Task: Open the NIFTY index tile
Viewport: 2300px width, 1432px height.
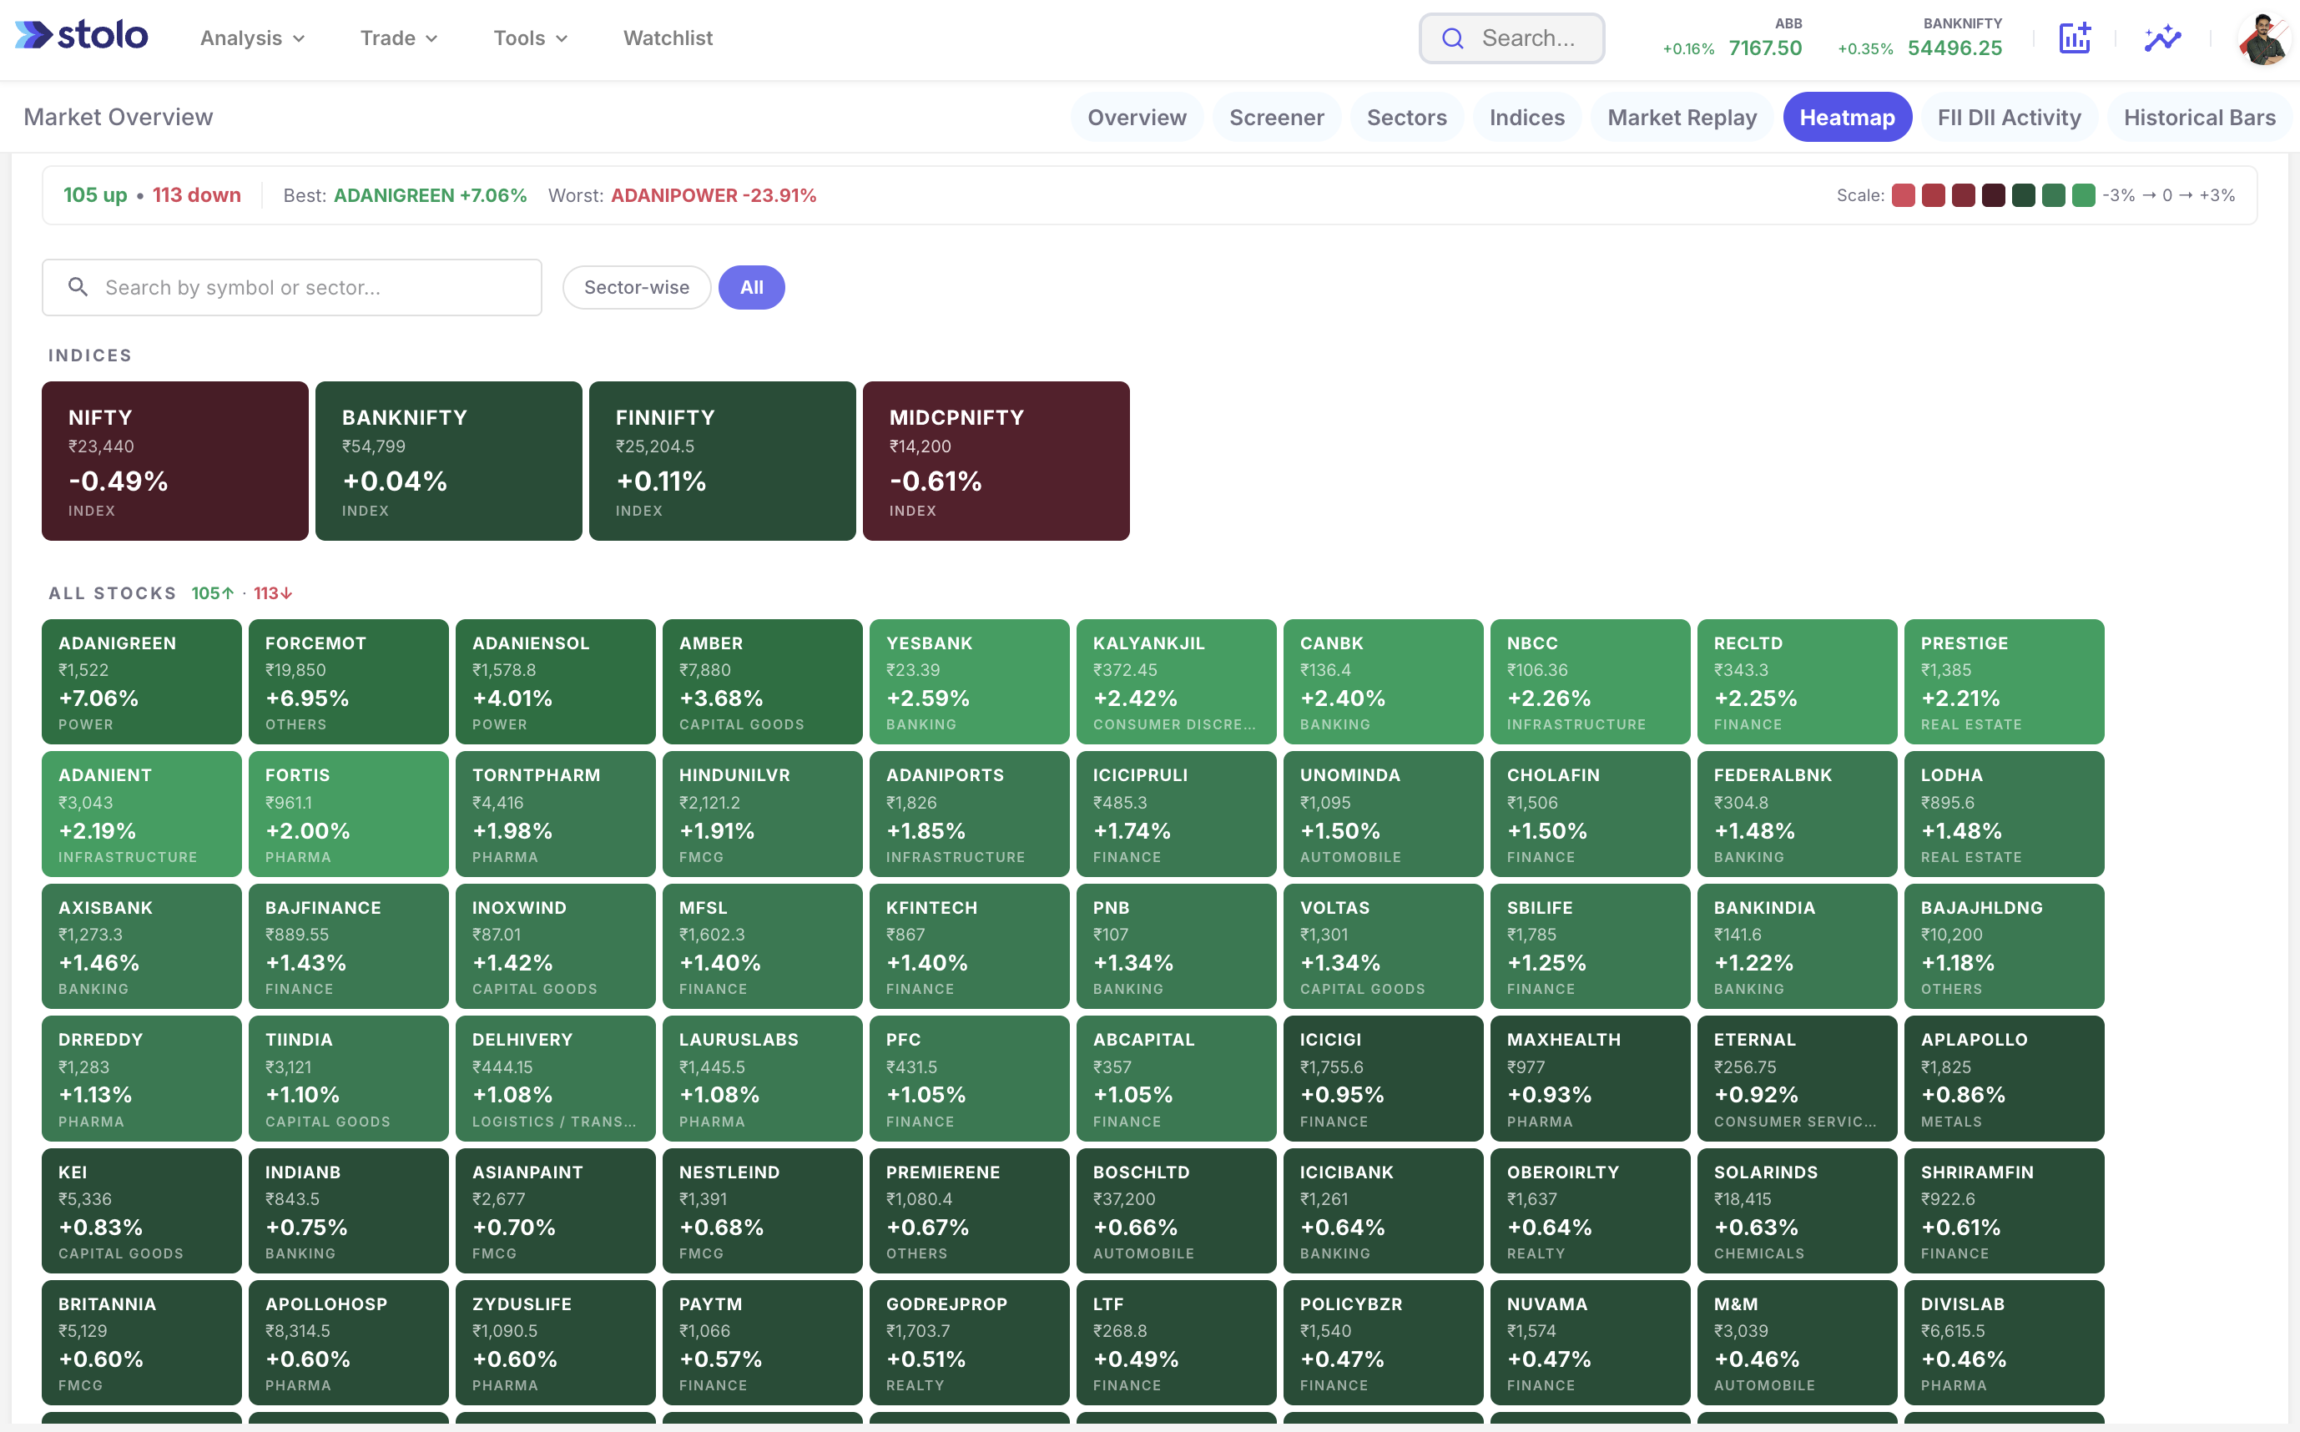Action: tap(175, 461)
